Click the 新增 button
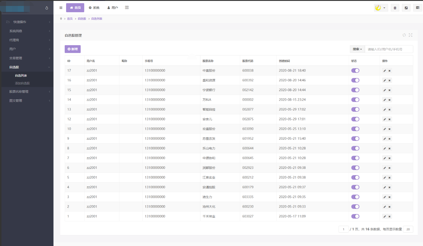This screenshot has height=246, width=423. [x=73, y=49]
